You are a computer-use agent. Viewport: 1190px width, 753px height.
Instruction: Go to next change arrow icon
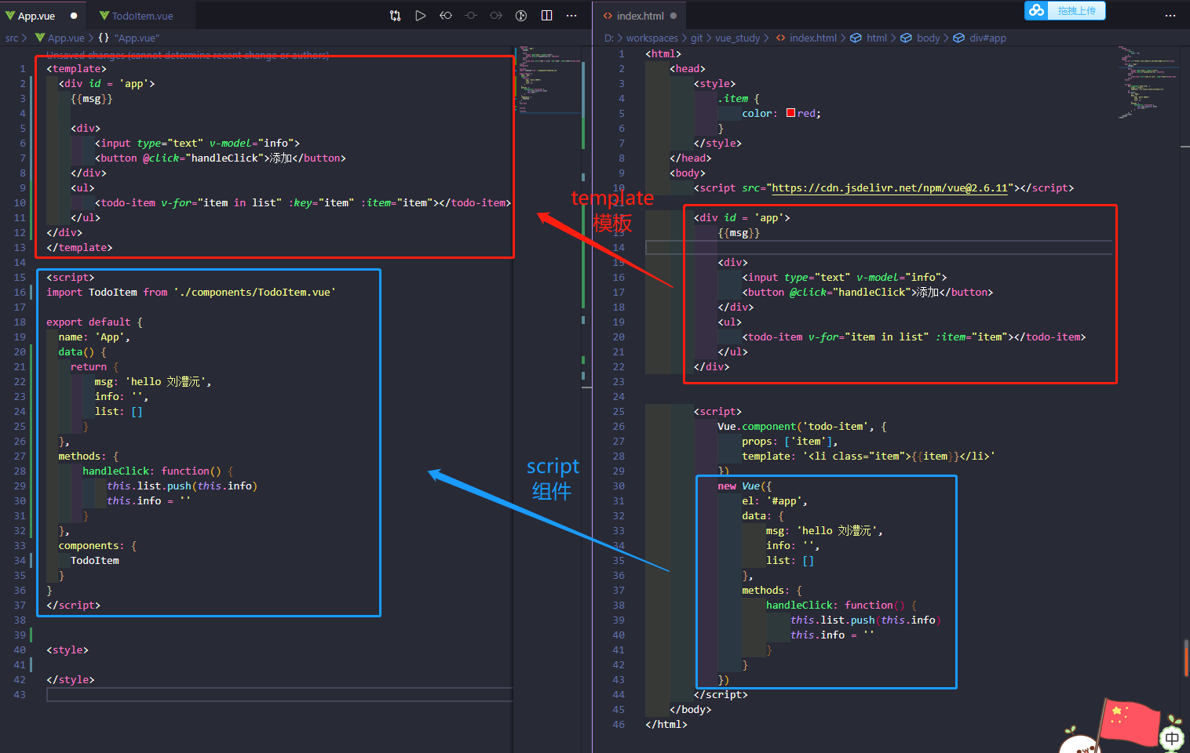click(496, 16)
